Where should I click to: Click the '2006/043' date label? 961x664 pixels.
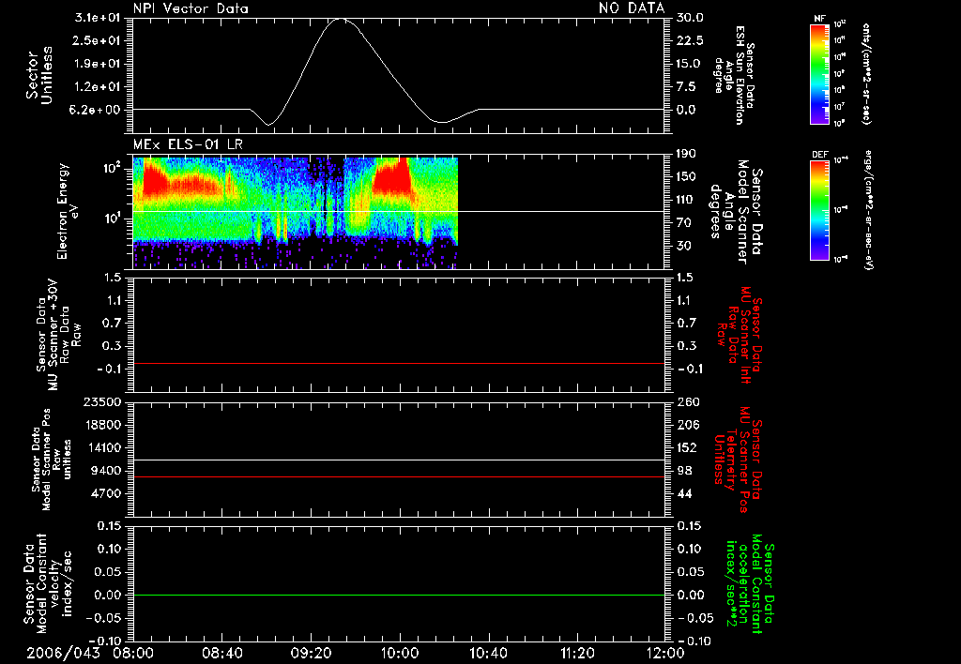click(63, 653)
